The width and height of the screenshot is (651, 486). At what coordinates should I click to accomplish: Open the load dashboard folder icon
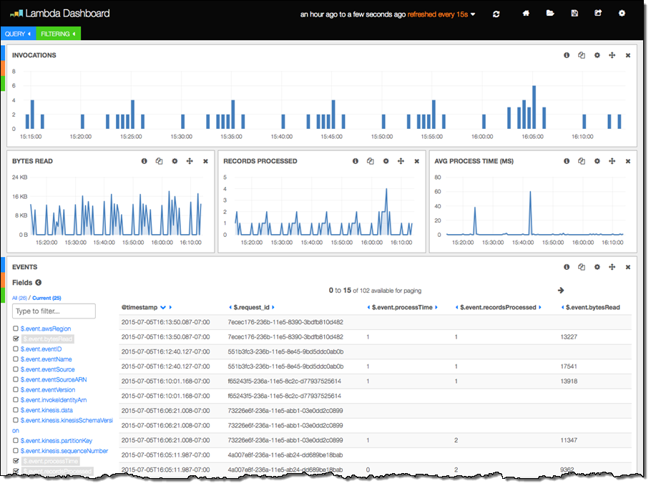[x=550, y=14]
